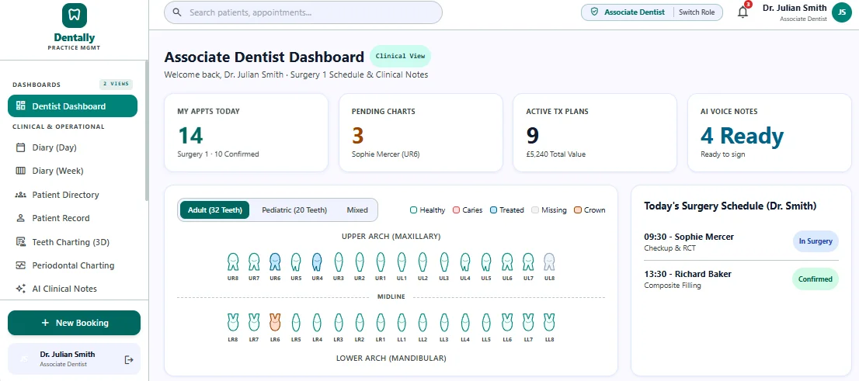Open Patient Record page

tap(72, 218)
